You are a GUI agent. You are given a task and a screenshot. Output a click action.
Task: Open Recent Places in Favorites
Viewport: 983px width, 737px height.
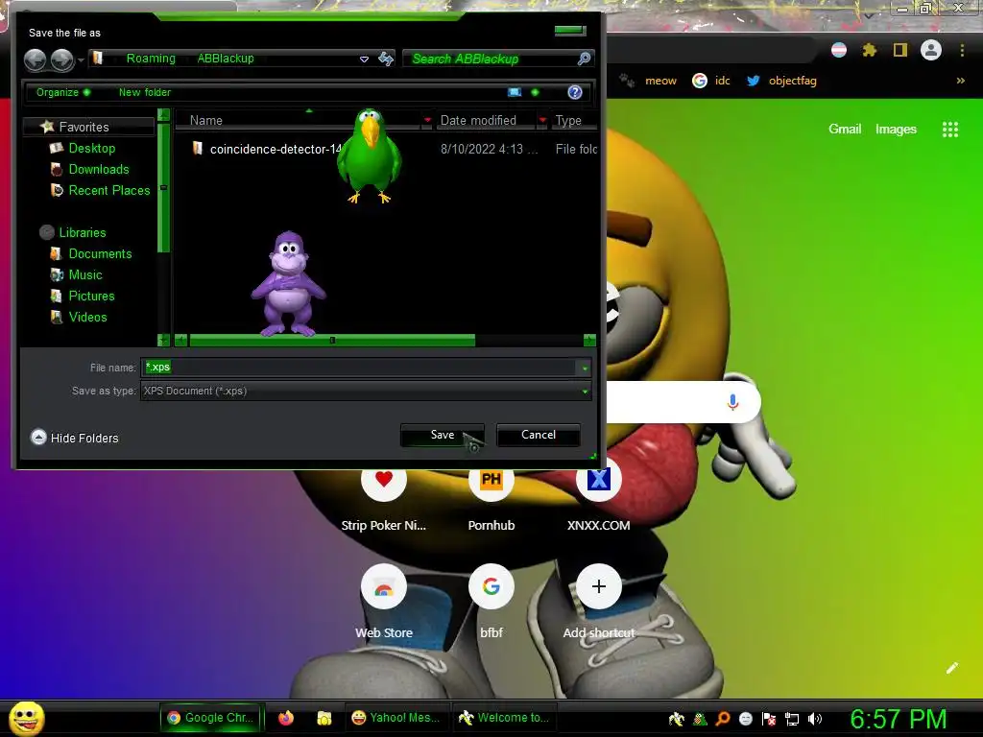(109, 191)
